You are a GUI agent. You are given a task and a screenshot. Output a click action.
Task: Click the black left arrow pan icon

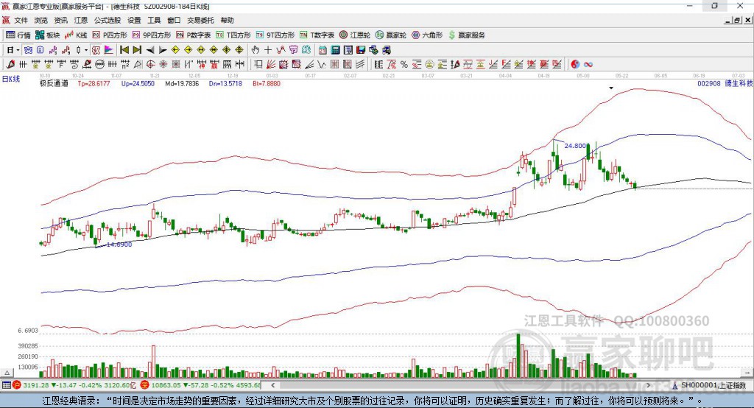pyautogui.click(x=150, y=50)
